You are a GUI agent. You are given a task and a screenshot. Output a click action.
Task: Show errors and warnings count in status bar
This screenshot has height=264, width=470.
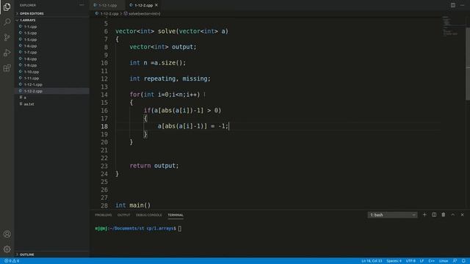point(12,261)
